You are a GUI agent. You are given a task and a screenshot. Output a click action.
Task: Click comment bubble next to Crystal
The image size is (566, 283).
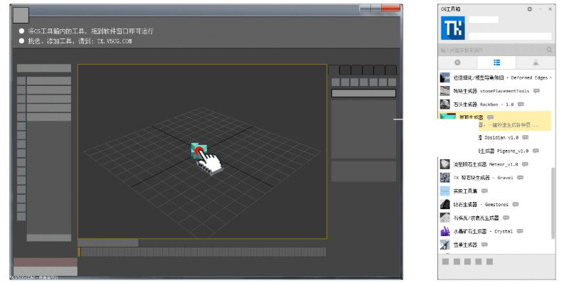click(520, 231)
